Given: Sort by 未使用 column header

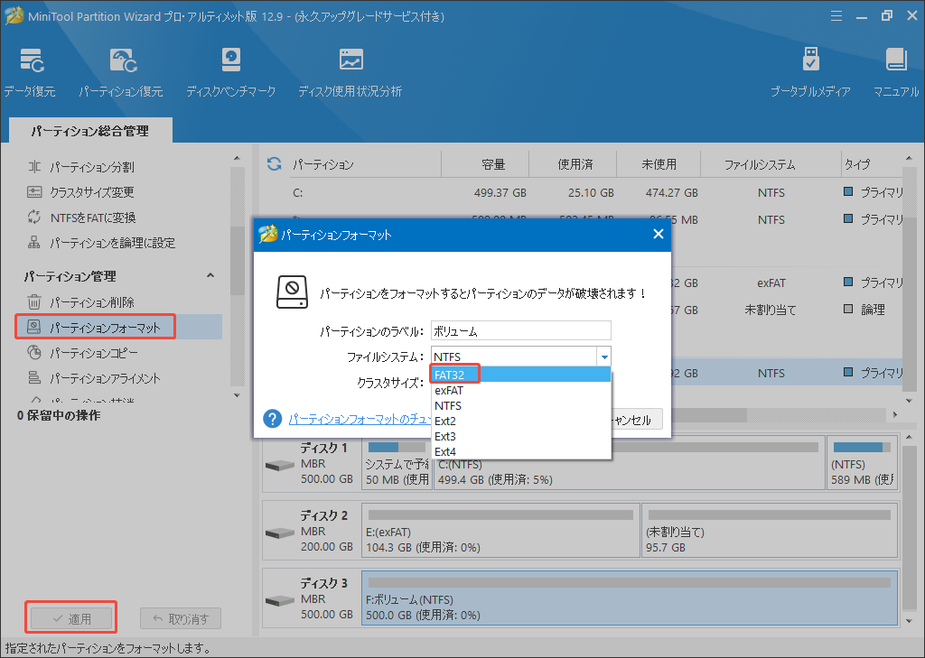Looking at the screenshot, I should pyautogui.click(x=659, y=164).
